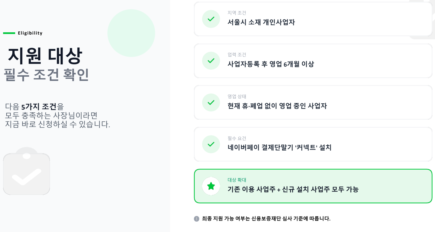Click the 필수 조건 확인 subtitle
Screen dimensions: 435x232
(x=46, y=75)
